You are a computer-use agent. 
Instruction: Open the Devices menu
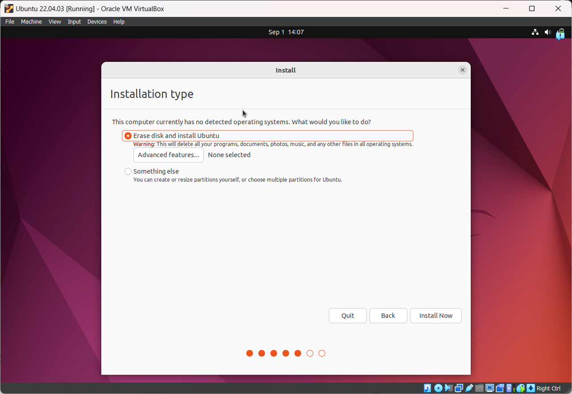[97, 21]
